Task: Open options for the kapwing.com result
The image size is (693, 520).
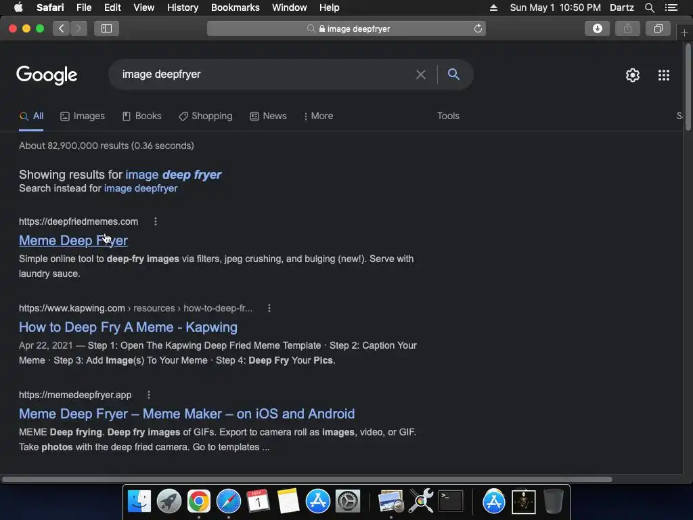Action: [269, 308]
